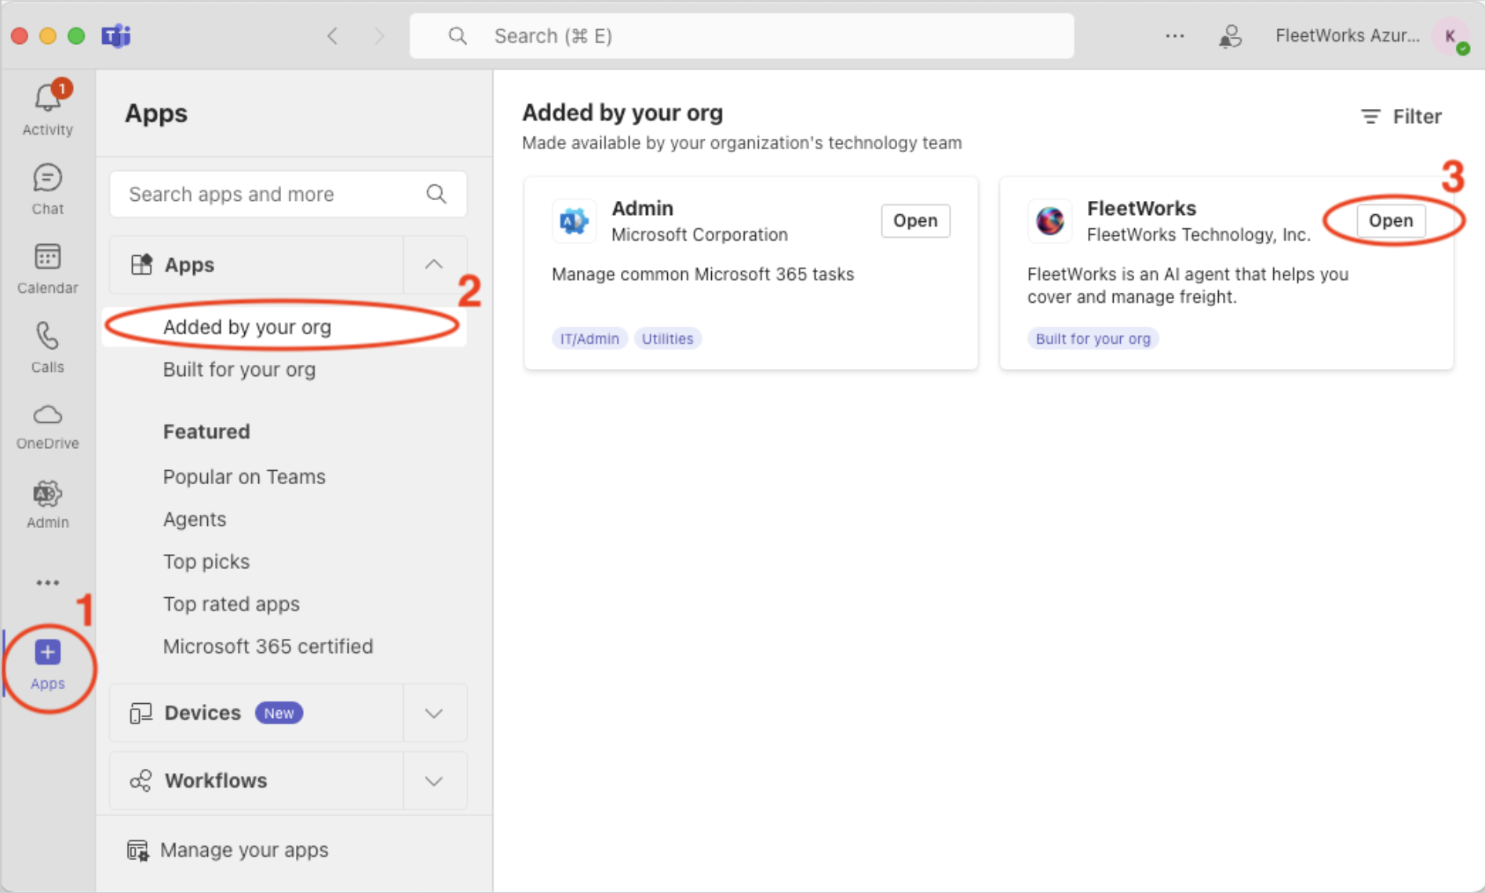Click the Filter lines icon
Viewport: 1485px width, 893px height.
point(1370,116)
